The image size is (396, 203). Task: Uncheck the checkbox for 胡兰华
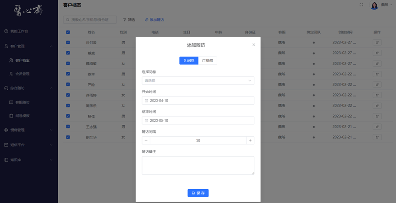(68, 137)
